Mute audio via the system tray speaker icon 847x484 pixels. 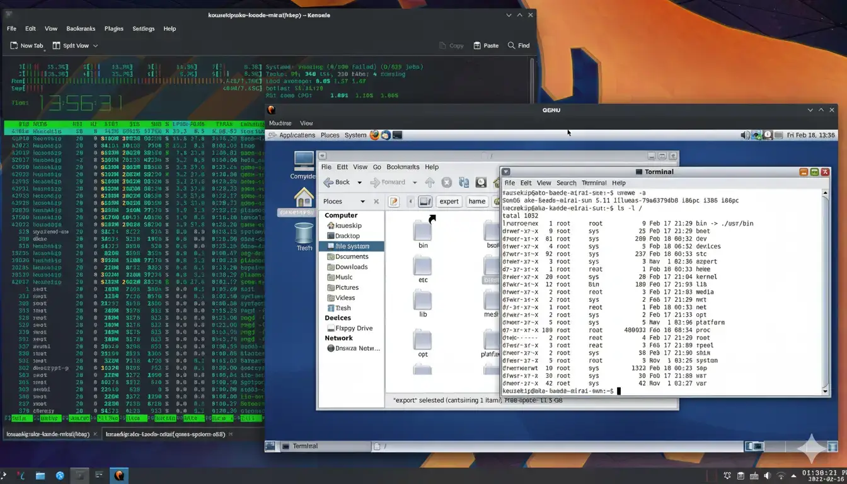(x=767, y=476)
